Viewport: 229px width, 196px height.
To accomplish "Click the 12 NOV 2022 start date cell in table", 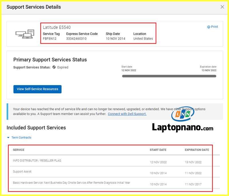I will click(158, 162).
